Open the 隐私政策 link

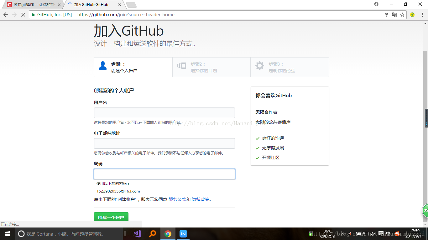point(201,200)
